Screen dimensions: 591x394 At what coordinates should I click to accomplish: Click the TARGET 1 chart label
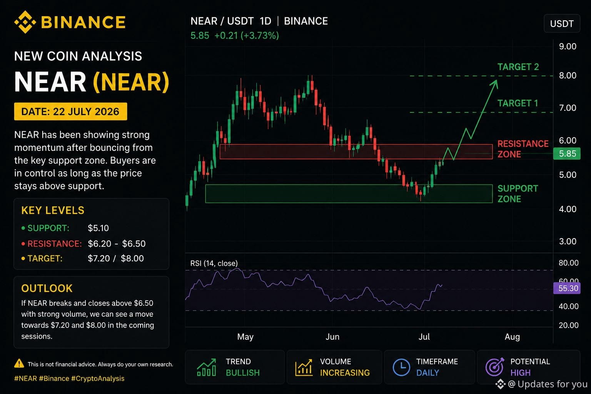pyautogui.click(x=518, y=103)
